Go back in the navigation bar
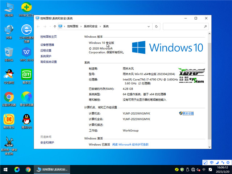This screenshot has height=174, width=232. pyautogui.click(x=38, y=26)
